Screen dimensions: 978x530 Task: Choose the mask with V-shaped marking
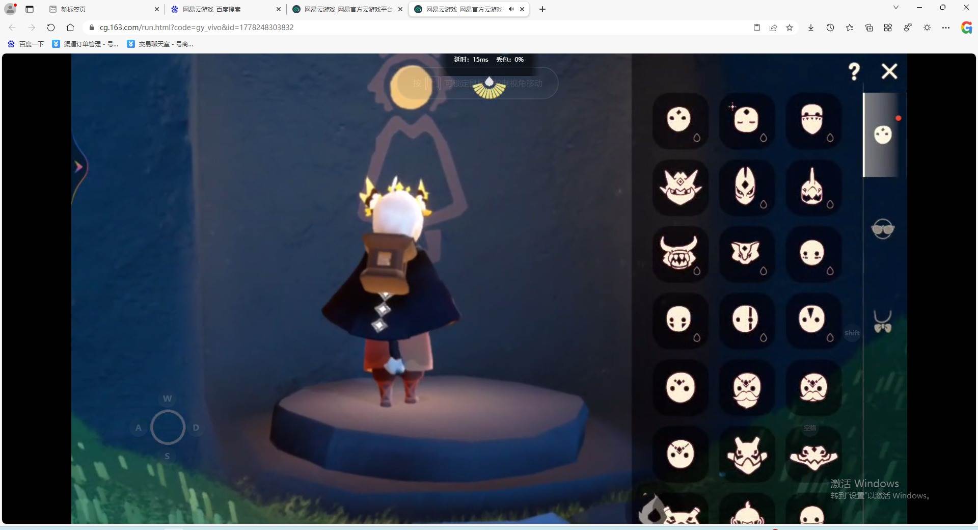coord(813,321)
